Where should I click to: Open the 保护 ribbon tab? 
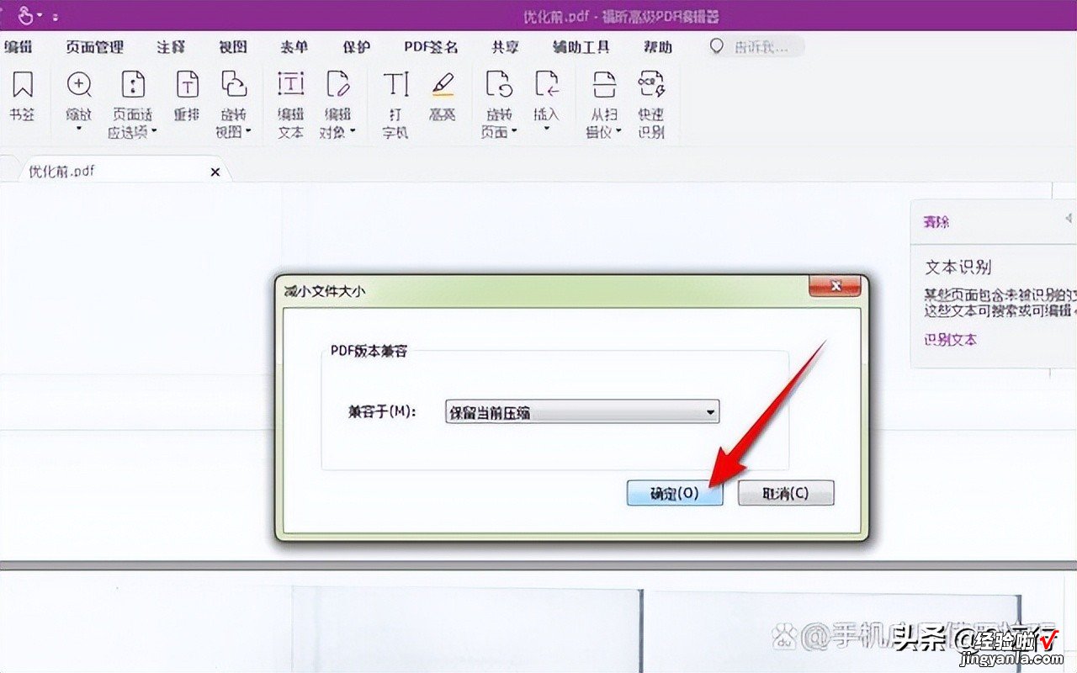coord(357,47)
